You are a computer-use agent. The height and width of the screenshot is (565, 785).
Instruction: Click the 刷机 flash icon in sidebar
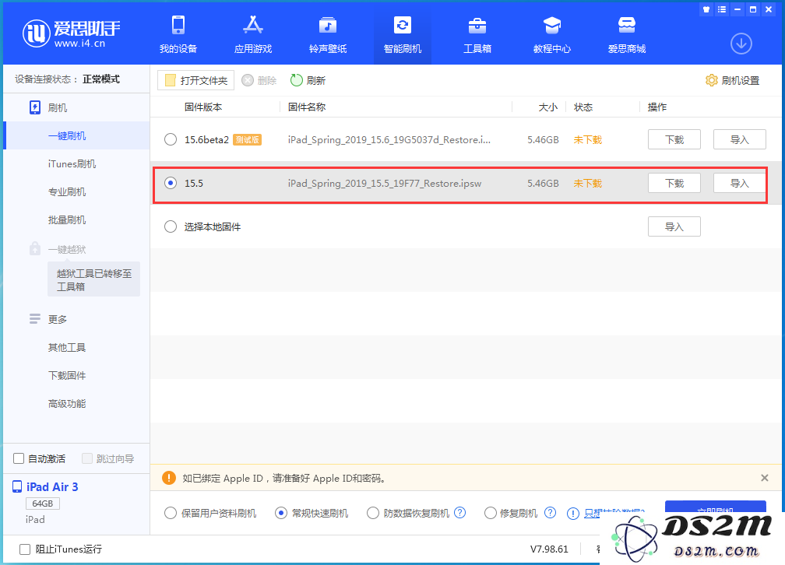[35, 107]
